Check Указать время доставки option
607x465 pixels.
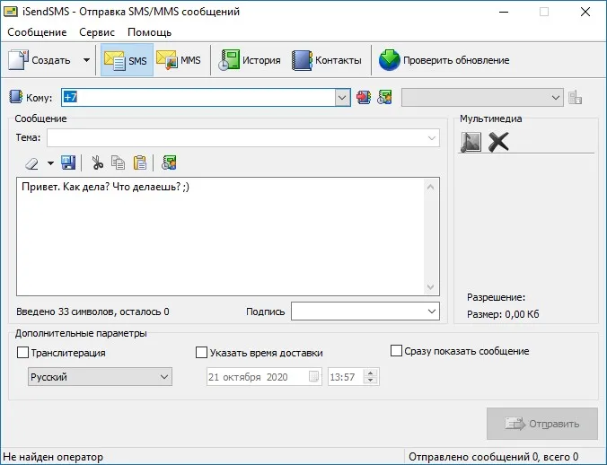(x=201, y=353)
